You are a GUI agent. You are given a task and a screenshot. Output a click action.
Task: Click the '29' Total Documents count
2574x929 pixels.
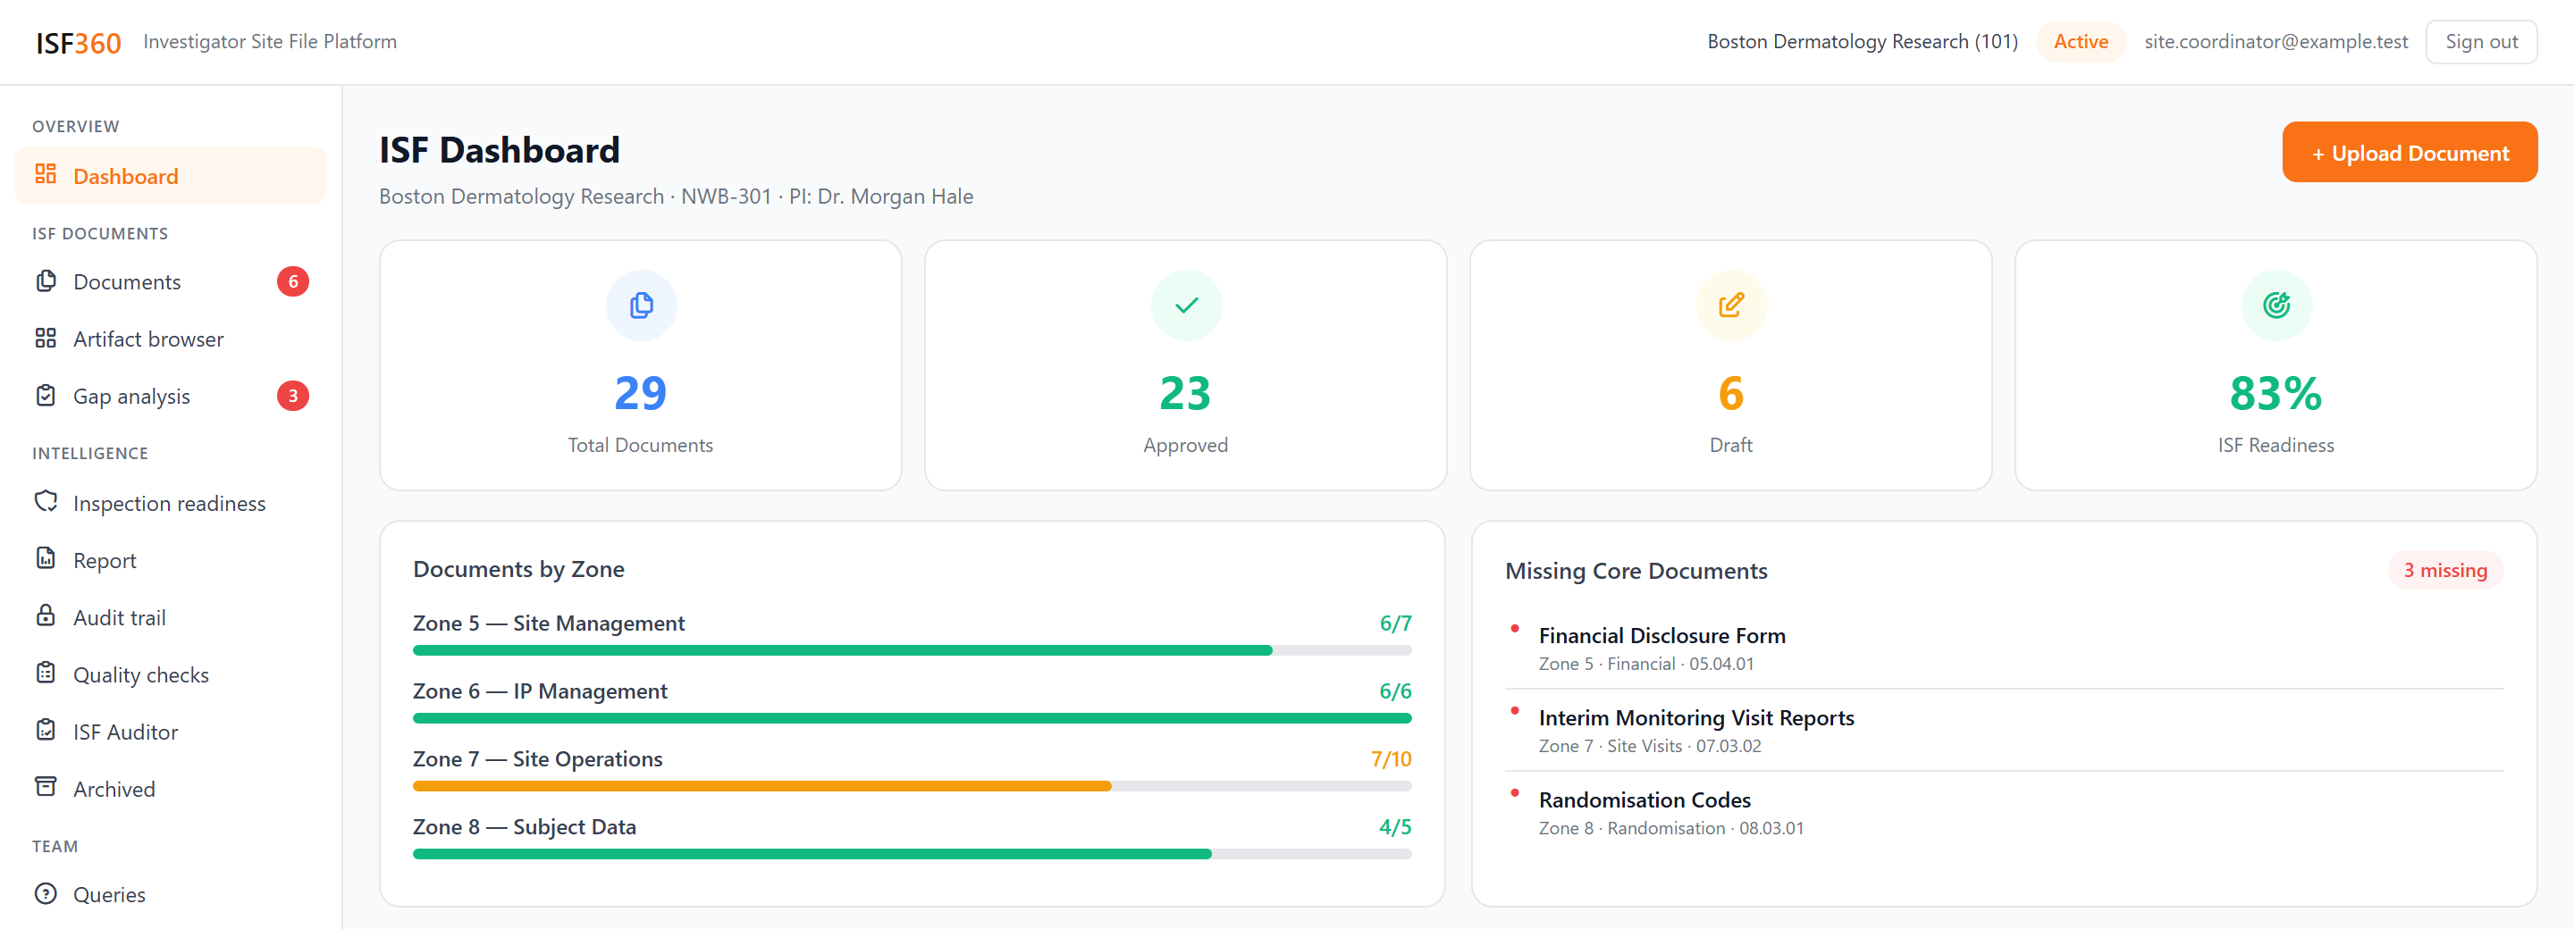(641, 392)
